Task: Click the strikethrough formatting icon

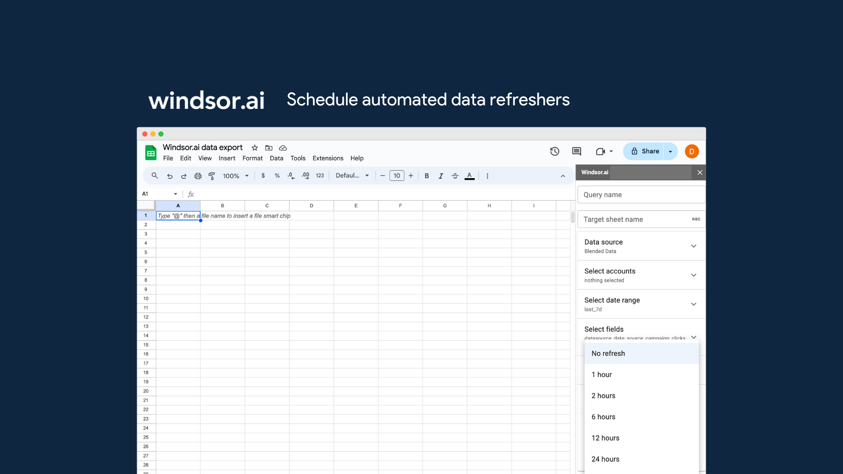Action: point(455,176)
